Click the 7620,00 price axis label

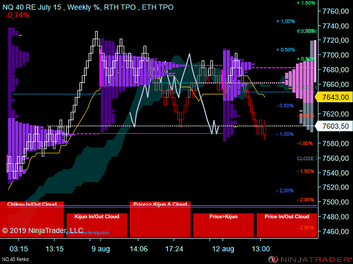pos(335,114)
